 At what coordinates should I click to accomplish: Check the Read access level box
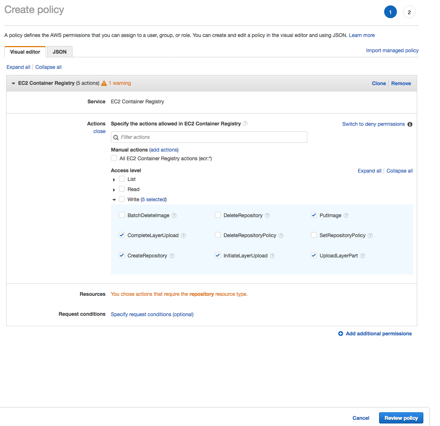click(x=122, y=189)
